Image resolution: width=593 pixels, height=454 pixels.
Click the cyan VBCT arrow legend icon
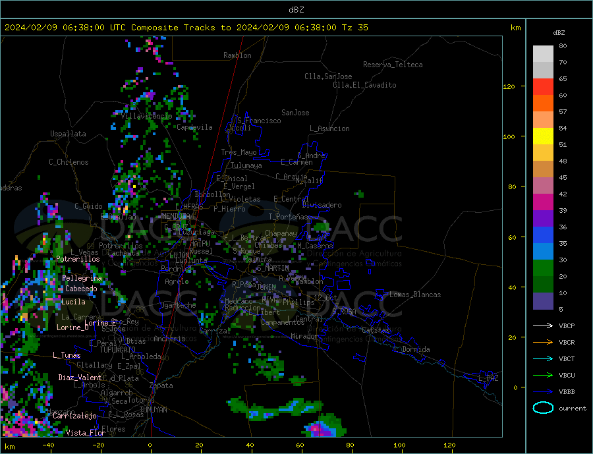(x=543, y=358)
